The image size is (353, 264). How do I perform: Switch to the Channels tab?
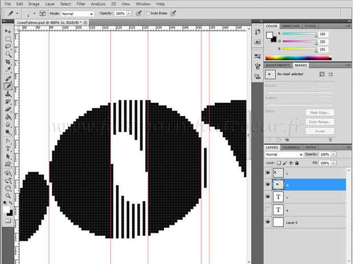pos(291,148)
